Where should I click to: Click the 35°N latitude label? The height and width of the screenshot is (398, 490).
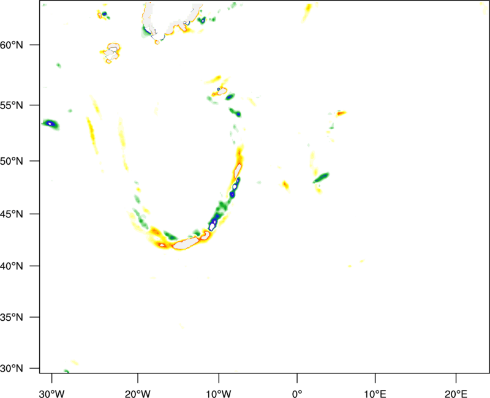(x=12, y=317)
